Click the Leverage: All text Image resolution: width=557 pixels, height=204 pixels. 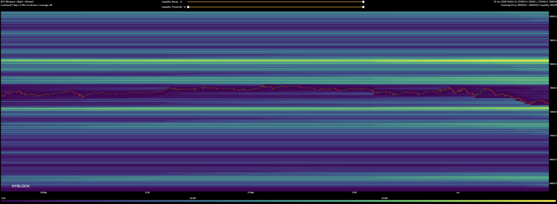coord(46,5)
